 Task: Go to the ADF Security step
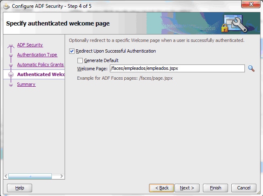30,45
